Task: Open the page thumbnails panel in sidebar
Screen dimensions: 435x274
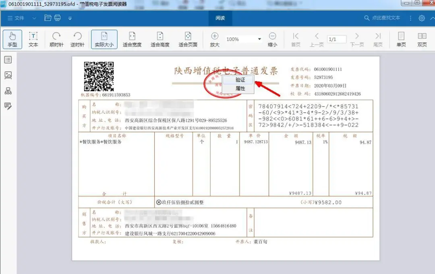Action: [8, 75]
